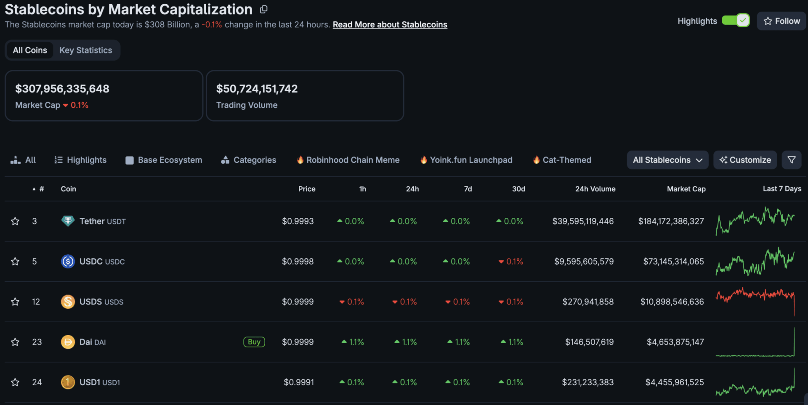The height and width of the screenshot is (405, 808).
Task: Sort by Market Cap column header
Action: pyautogui.click(x=686, y=189)
